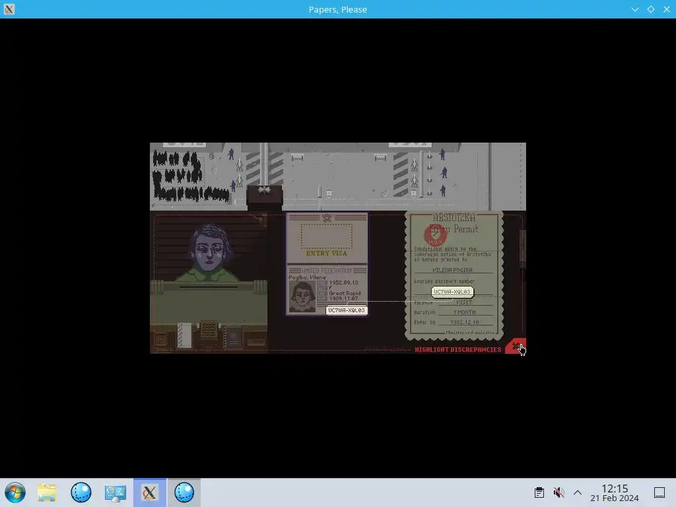This screenshot has height=507, width=676.
Task: Open the file manager from the taskbar
Action: (47, 492)
